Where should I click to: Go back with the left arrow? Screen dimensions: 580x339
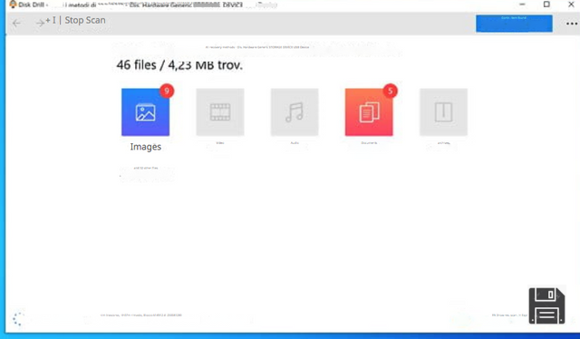point(16,23)
